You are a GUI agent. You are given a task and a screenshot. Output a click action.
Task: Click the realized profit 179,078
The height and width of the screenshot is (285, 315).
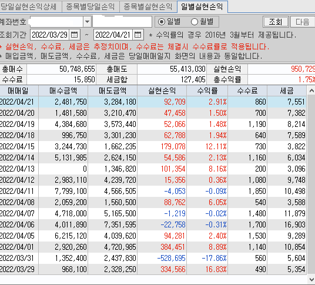173,146
